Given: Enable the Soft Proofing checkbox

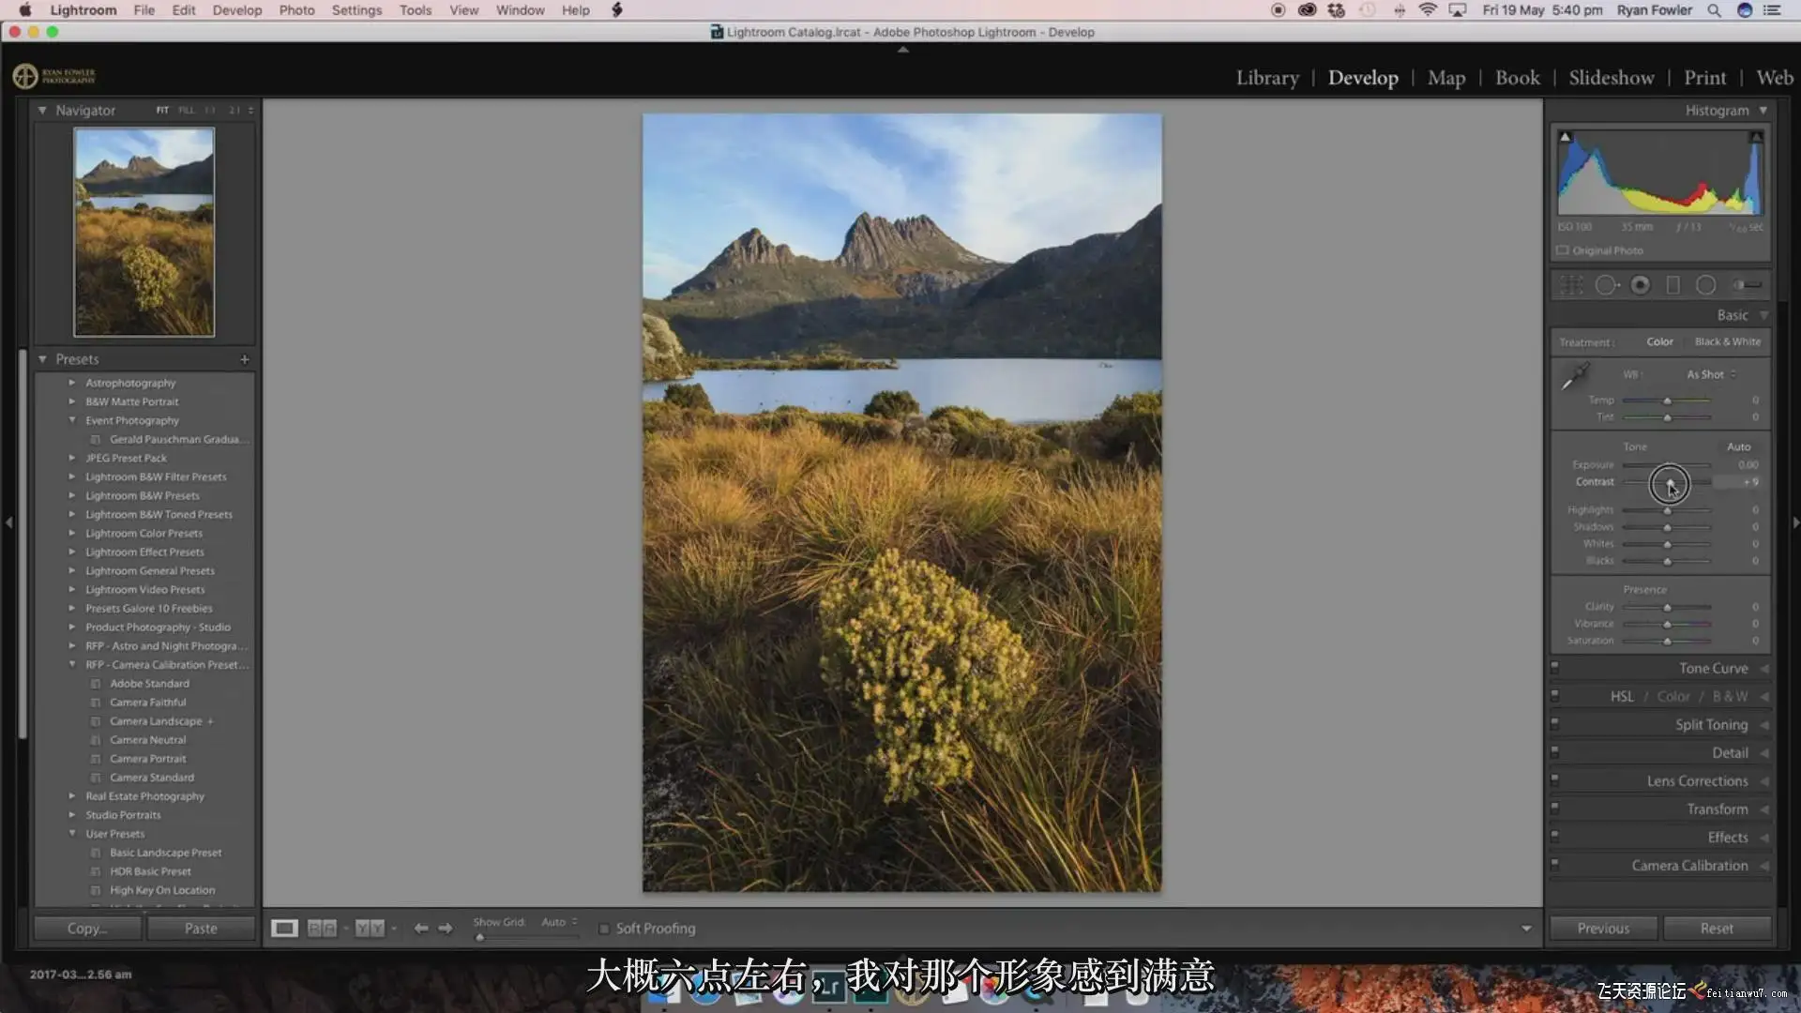Looking at the screenshot, I should point(604,929).
